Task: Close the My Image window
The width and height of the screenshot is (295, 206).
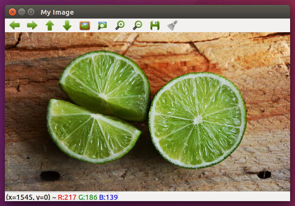Action: [12, 12]
